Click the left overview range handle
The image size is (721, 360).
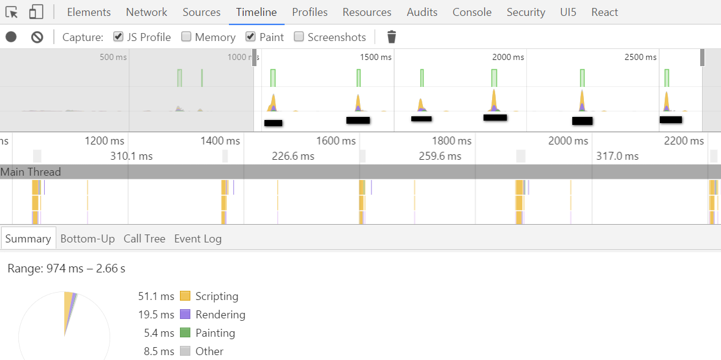[254, 58]
